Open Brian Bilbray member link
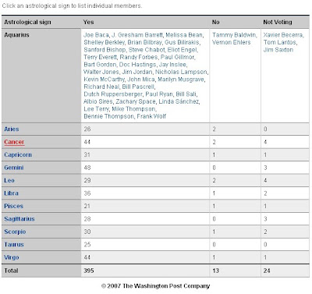This screenshot has width=312, height=294. click(144, 42)
